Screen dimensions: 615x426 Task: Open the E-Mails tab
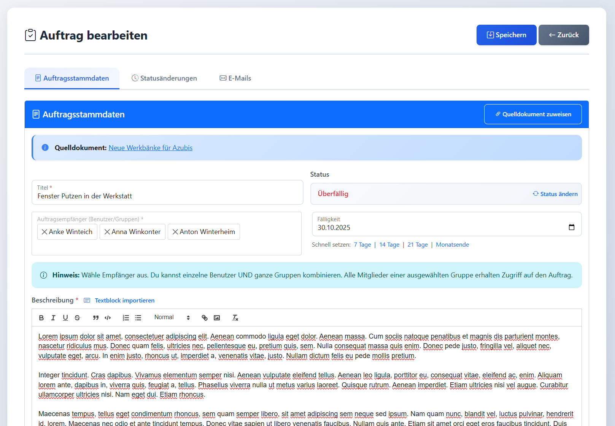235,78
